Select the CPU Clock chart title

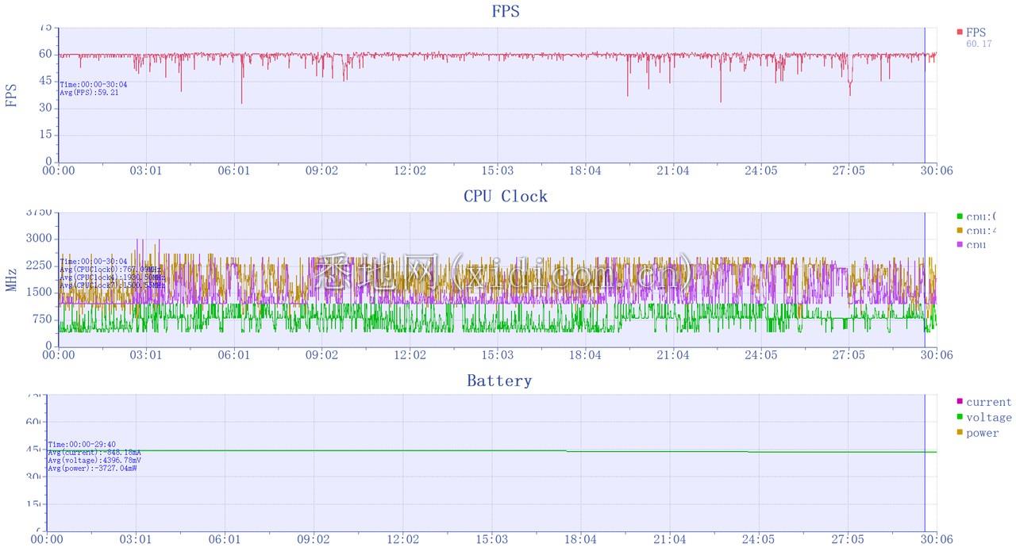click(x=506, y=197)
